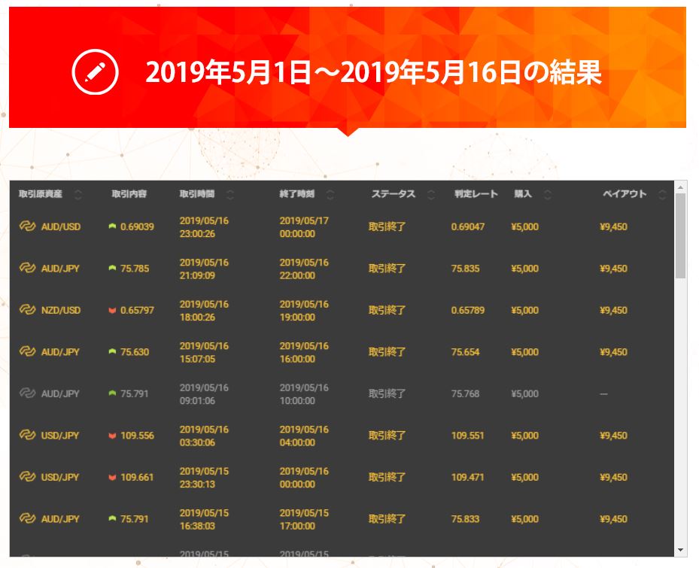Click asset icon in AUD/JPY 21:09:09 row

coord(27,268)
